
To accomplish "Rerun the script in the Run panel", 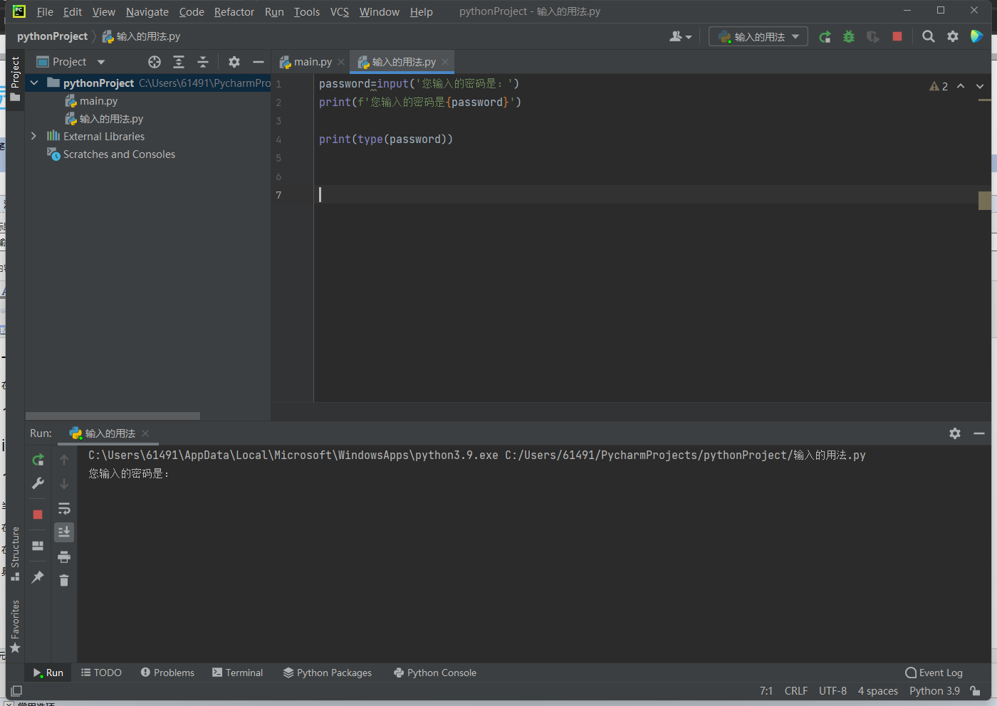I will tap(38, 460).
